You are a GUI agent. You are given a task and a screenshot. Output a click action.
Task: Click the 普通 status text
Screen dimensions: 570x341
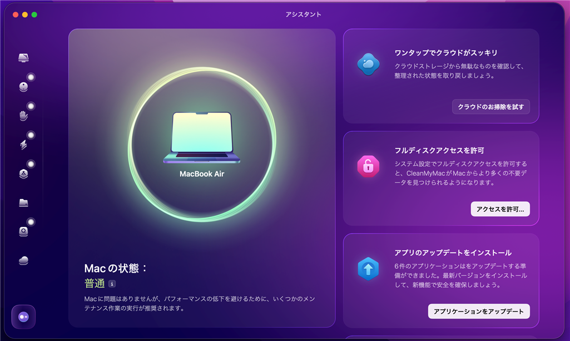point(95,284)
